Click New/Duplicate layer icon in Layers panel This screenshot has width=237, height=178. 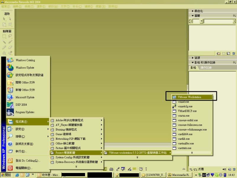[228, 53]
